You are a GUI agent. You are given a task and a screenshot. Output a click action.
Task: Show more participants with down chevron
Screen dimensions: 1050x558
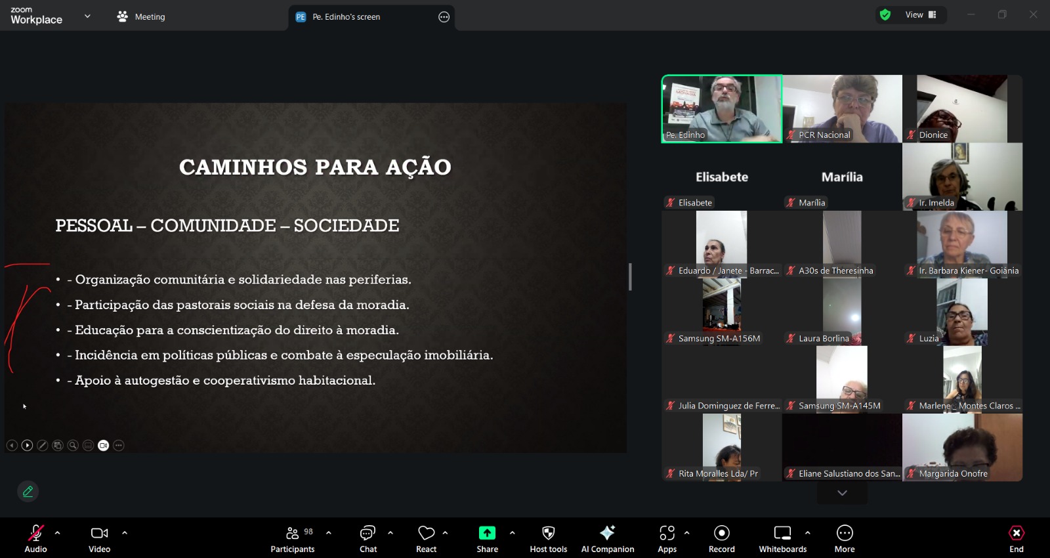click(842, 493)
